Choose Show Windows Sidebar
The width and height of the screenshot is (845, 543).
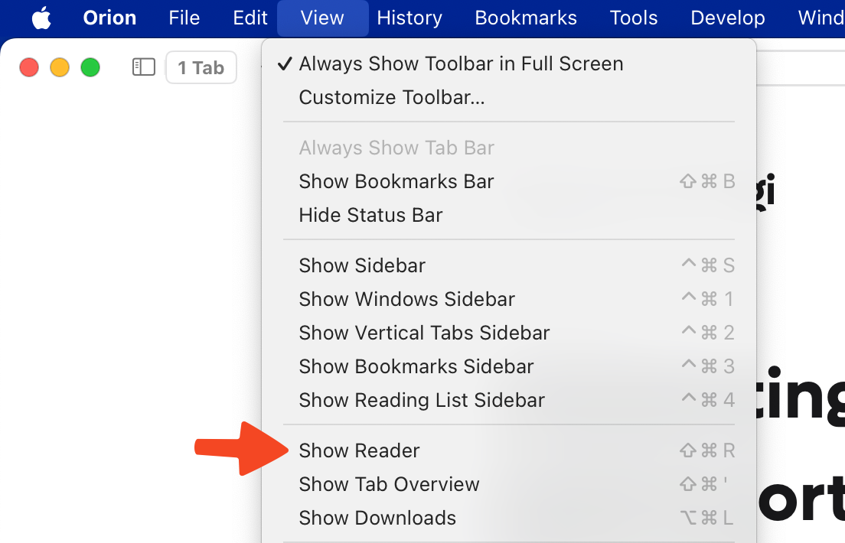509,299
